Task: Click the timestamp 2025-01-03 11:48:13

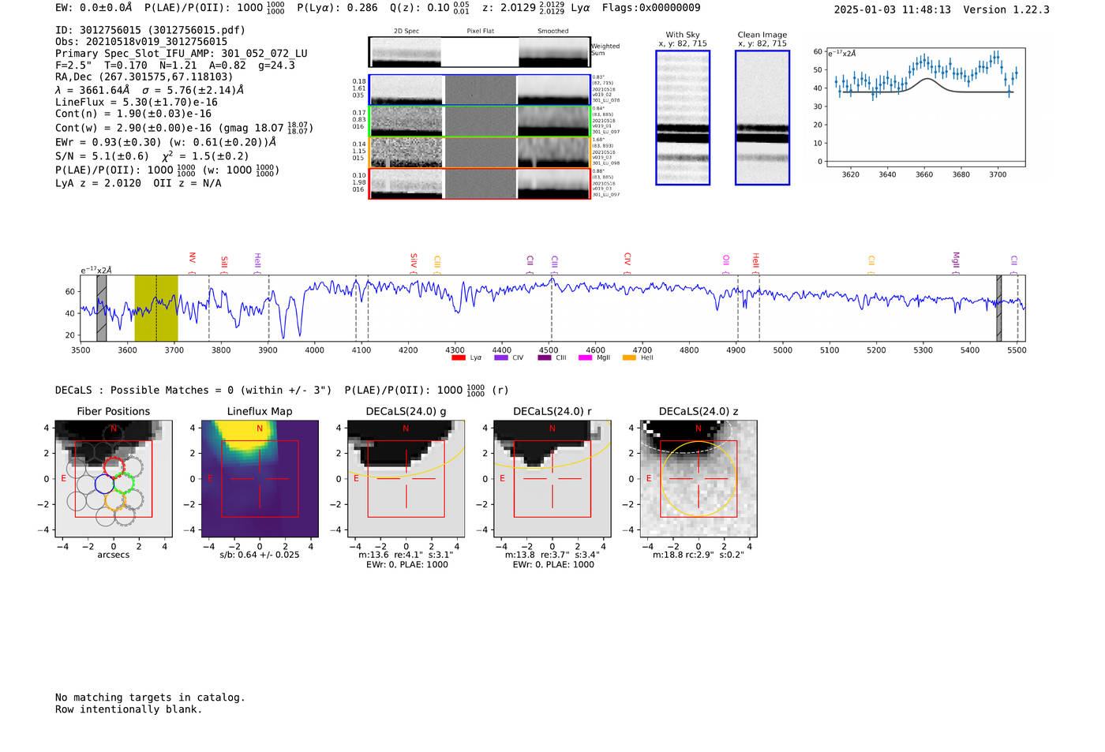Action: 892,9
